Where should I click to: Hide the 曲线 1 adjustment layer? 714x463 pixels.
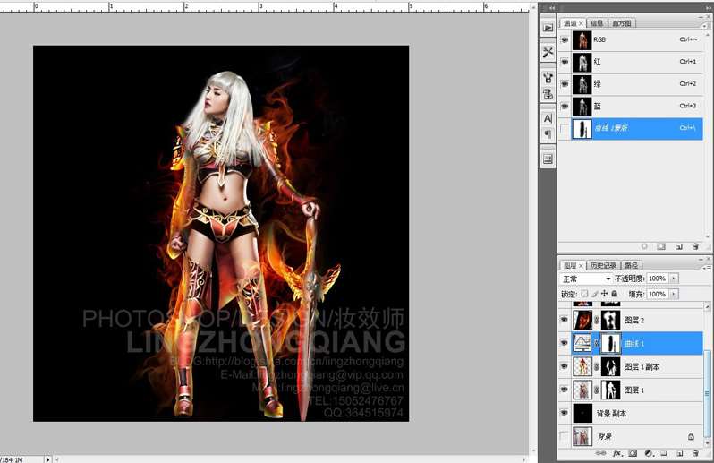coord(565,343)
